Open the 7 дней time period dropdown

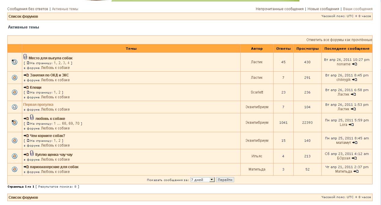click(x=203, y=180)
